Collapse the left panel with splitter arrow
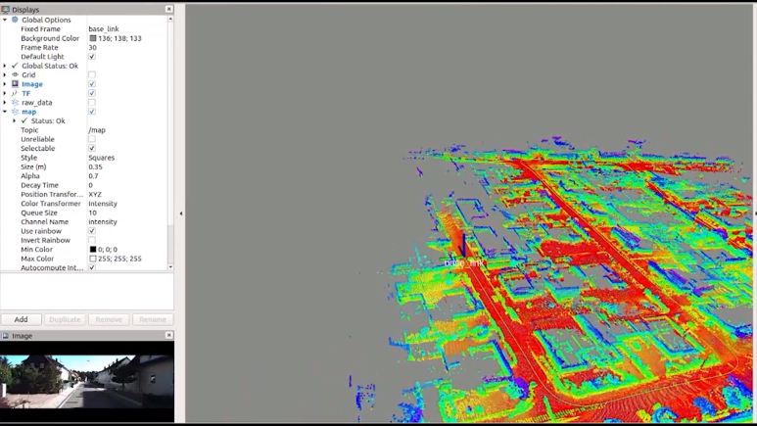 (x=181, y=213)
